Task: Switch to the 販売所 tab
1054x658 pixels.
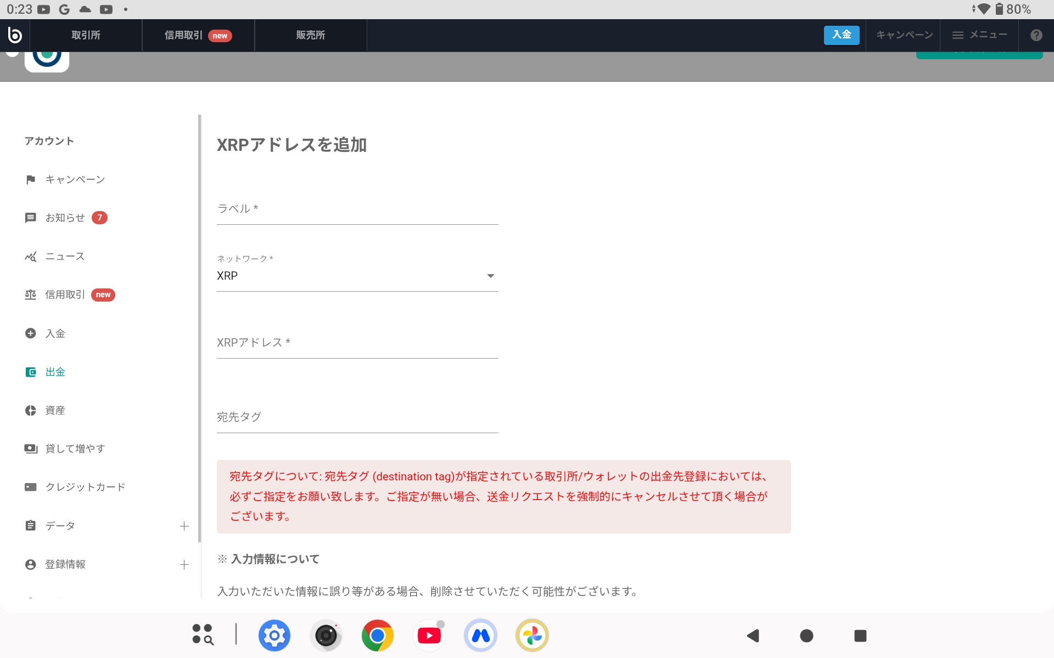Action: 311,35
